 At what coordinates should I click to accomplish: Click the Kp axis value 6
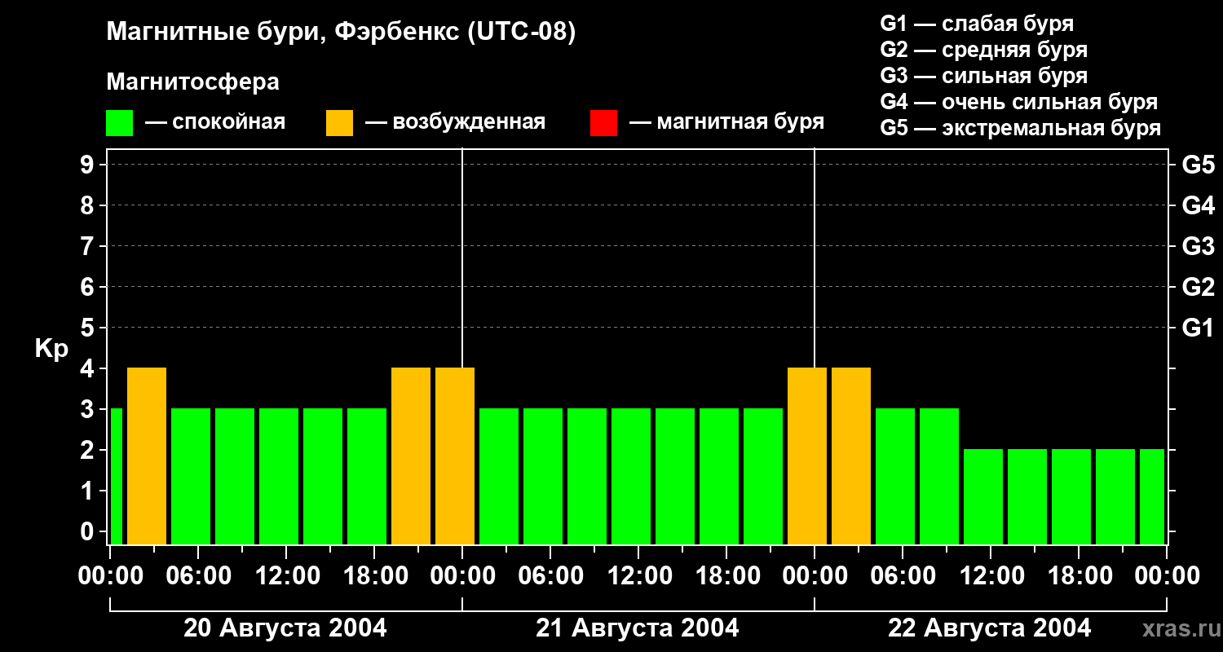(x=89, y=287)
